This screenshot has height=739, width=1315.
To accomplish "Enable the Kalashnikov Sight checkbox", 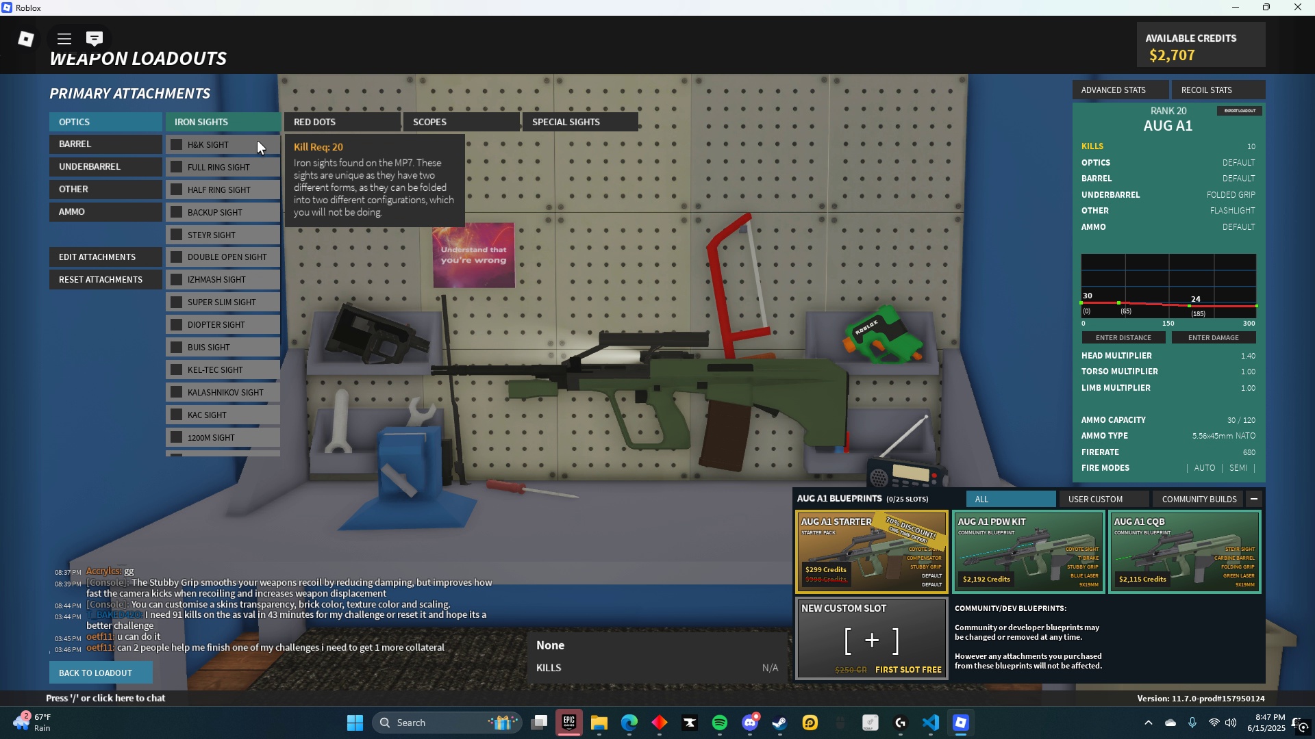I will tap(177, 392).
